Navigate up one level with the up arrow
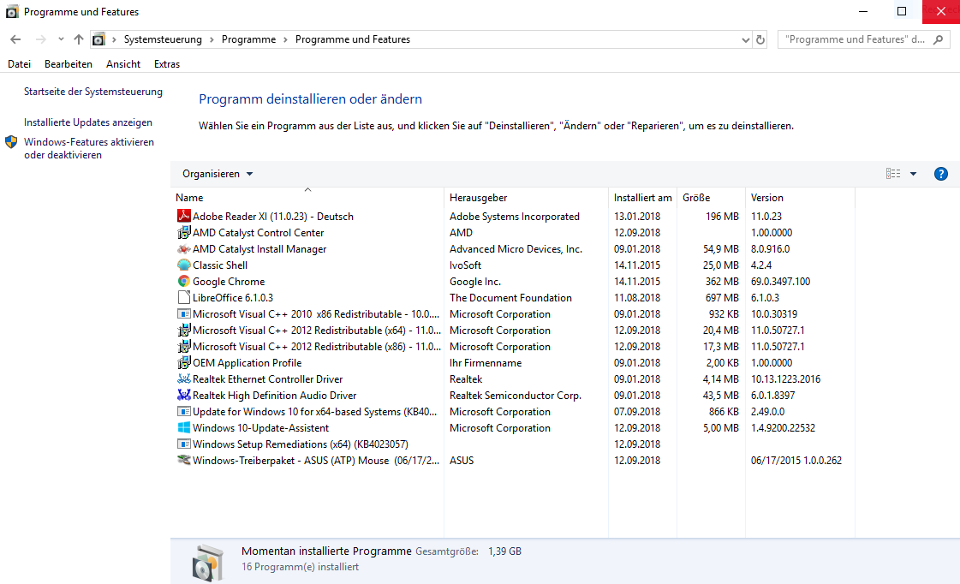This screenshot has height=584, width=960. (79, 39)
